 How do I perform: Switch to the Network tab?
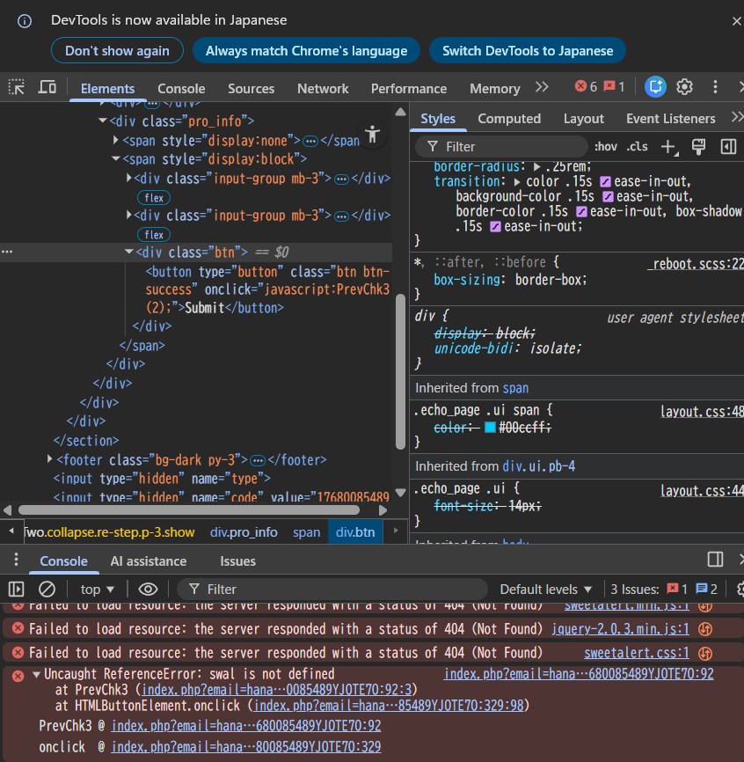[x=323, y=88]
